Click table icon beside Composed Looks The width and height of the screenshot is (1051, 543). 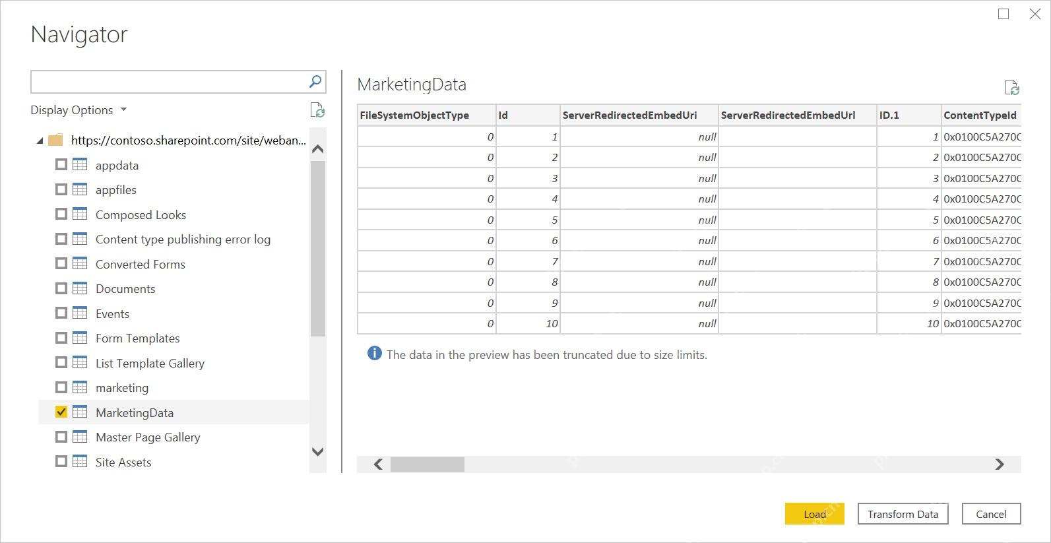pos(80,214)
